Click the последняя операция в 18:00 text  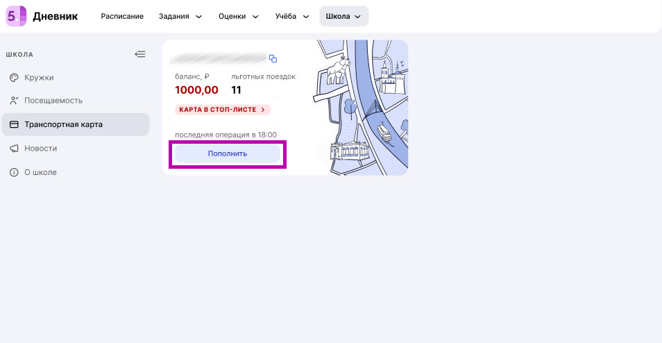click(x=226, y=135)
